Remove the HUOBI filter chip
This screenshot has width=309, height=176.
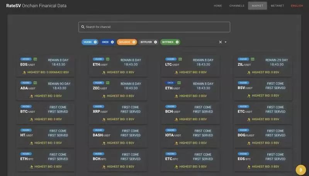click(95, 42)
